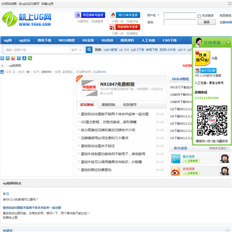Screen dimensions: 232x232
Task: Select the UG9.0教程 tab
Action: (x=180, y=79)
